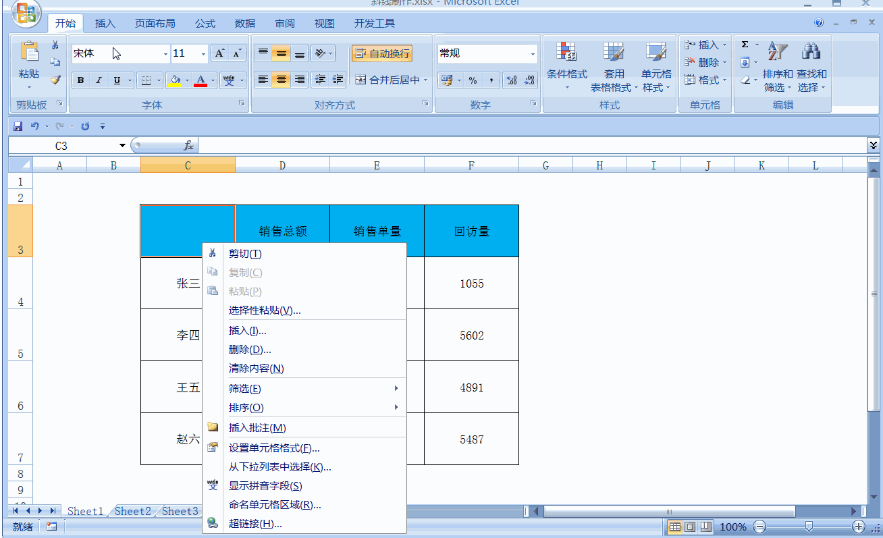
Task: Choose 超链接 from context menu
Action: point(304,523)
